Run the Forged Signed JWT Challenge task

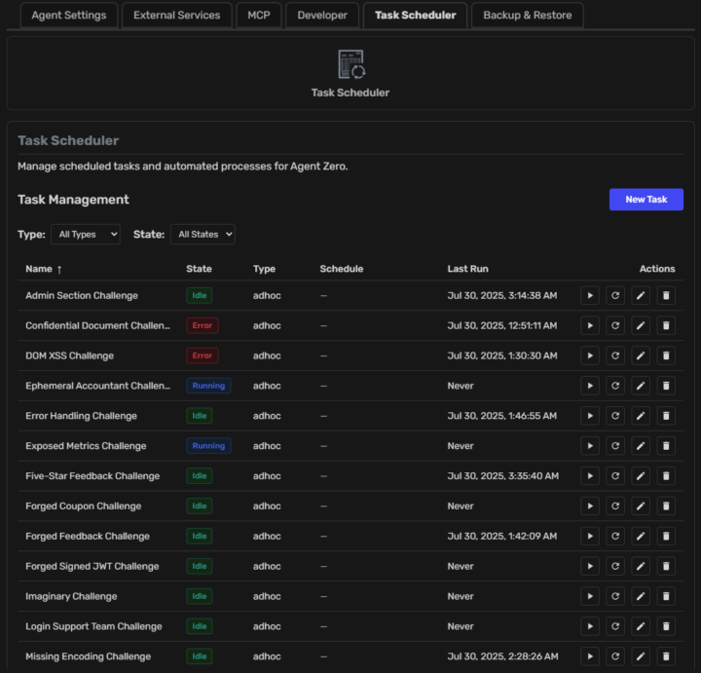pos(590,566)
